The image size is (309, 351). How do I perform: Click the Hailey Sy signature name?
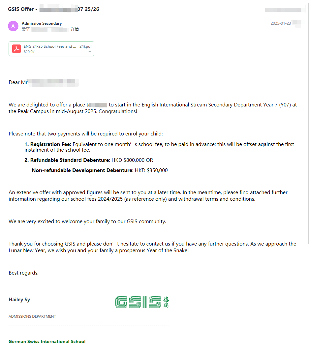tap(19, 300)
